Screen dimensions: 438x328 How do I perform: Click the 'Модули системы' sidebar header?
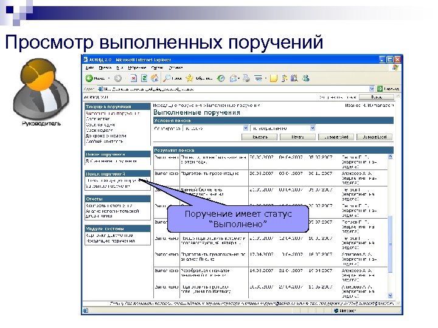[x=117, y=228]
